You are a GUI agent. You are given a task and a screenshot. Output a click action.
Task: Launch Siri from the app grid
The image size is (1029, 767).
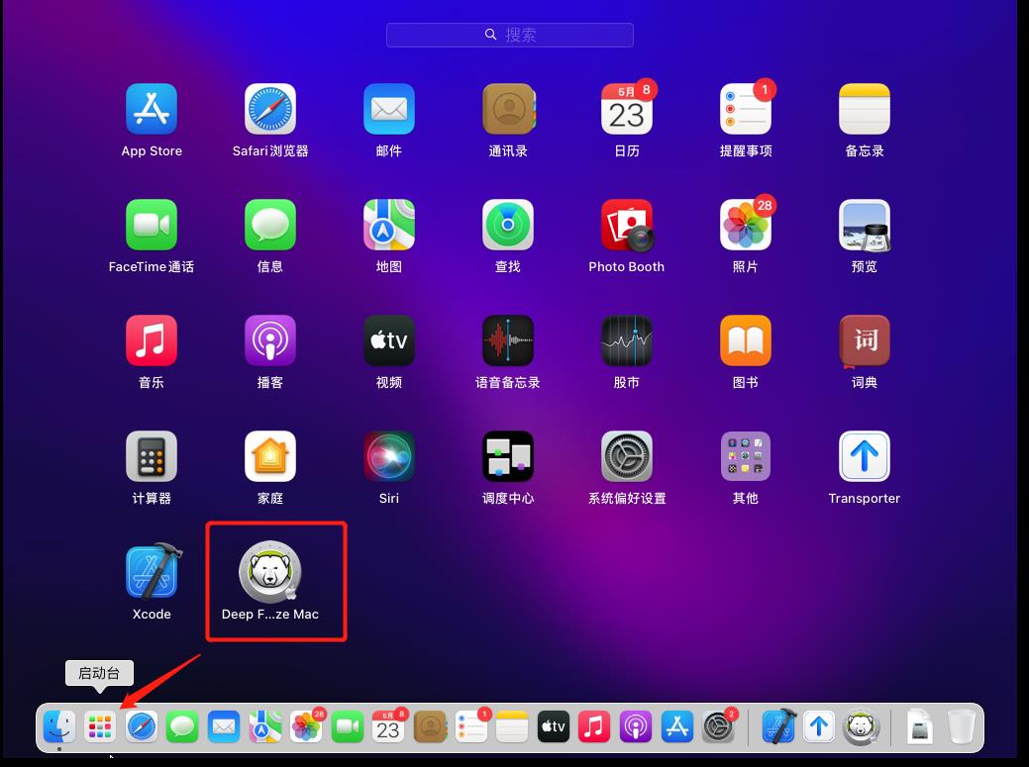[x=388, y=456]
